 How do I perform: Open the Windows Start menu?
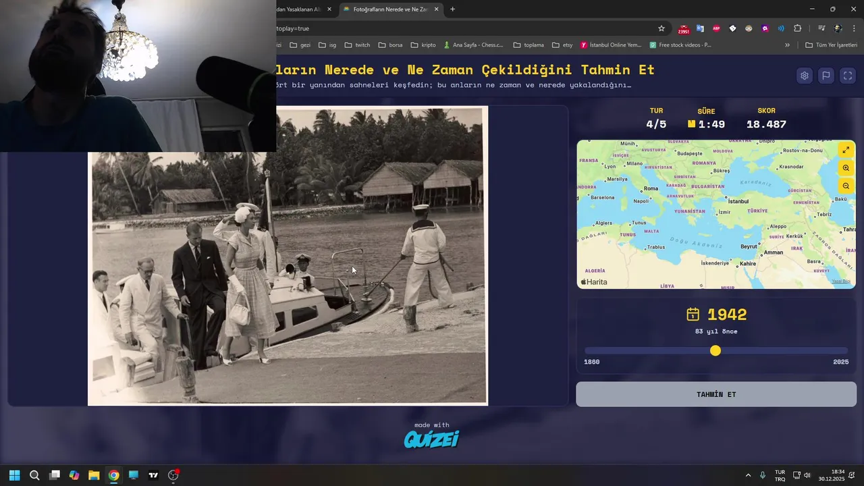tap(15, 475)
